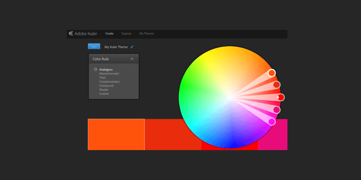This screenshot has height=180, width=361.
Task: Select the Monochromatic color rule
Action: click(x=109, y=74)
